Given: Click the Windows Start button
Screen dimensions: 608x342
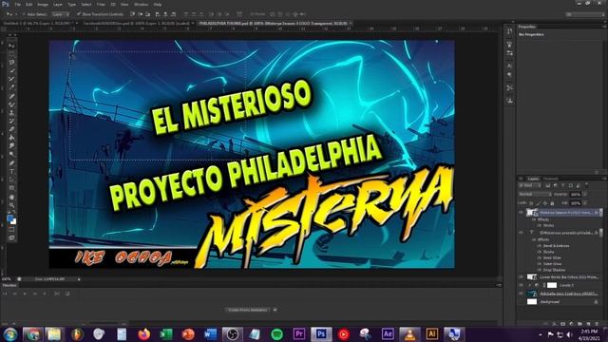Looking at the screenshot, I should pyautogui.click(x=9, y=333).
